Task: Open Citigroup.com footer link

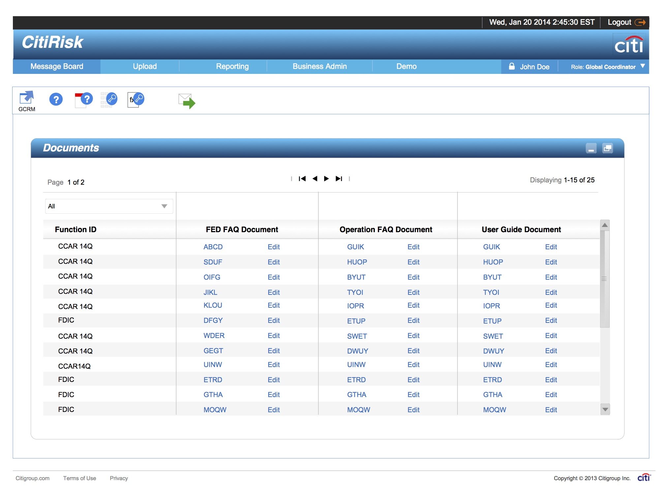Action: (x=32, y=478)
